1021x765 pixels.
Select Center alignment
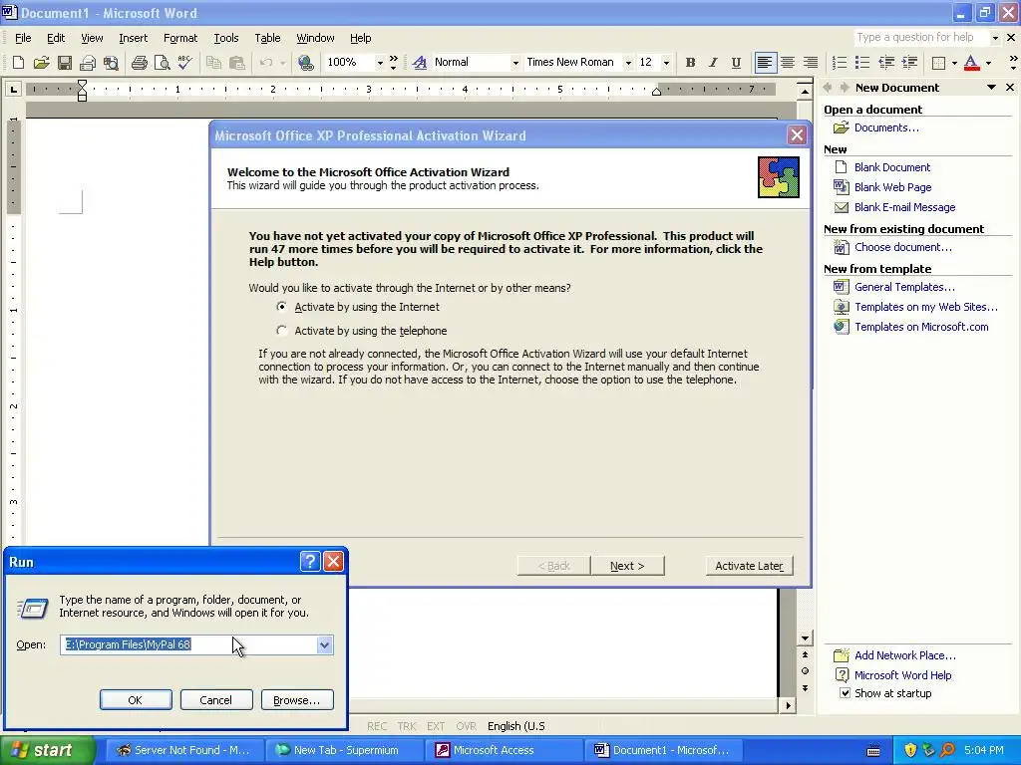click(788, 63)
